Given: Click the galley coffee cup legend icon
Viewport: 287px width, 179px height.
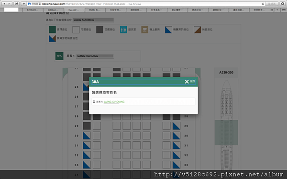Looking at the screenshot, I should coord(144,30).
